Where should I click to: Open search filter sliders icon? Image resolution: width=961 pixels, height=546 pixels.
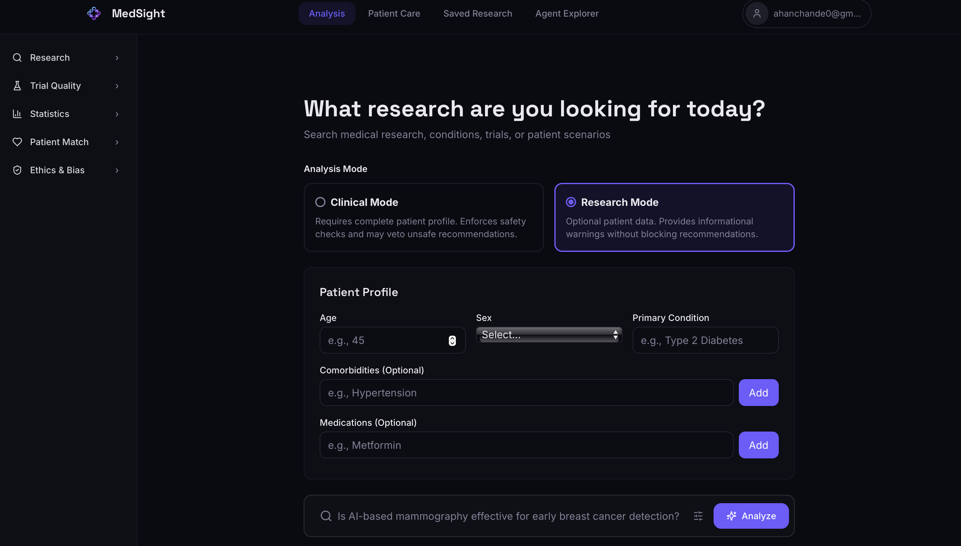(698, 516)
